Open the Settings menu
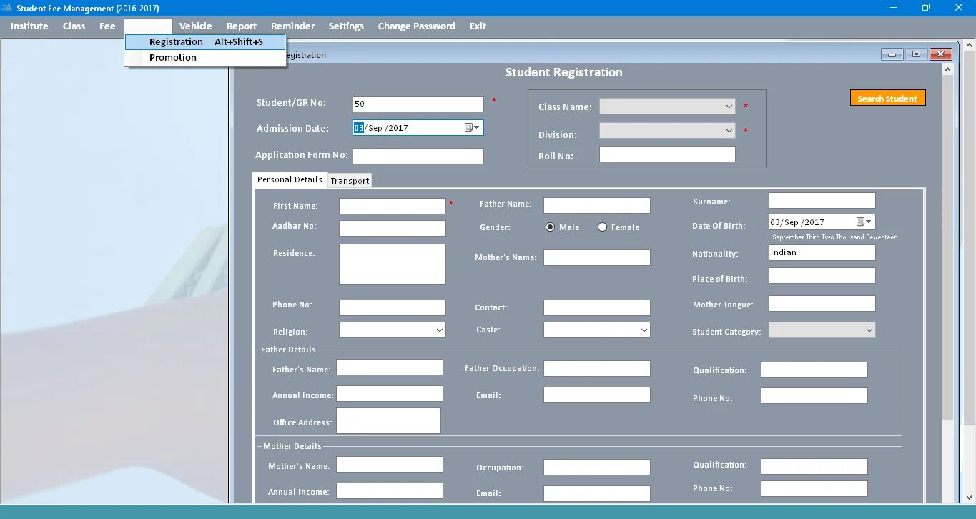This screenshot has height=519, width=976. coord(346,26)
